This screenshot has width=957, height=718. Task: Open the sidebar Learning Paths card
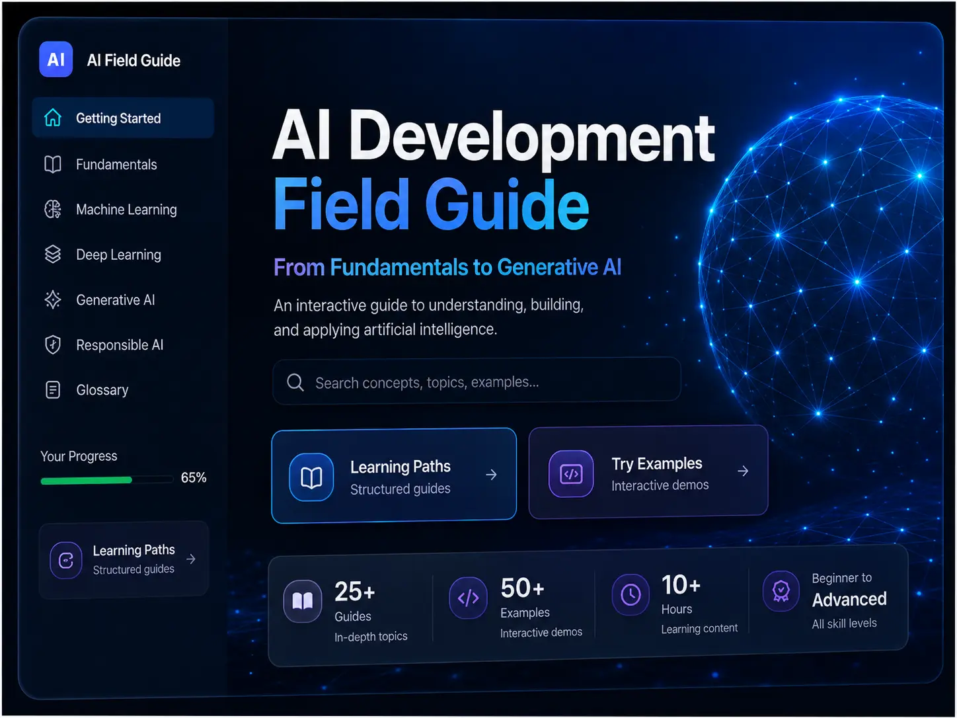[x=124, y=560]
